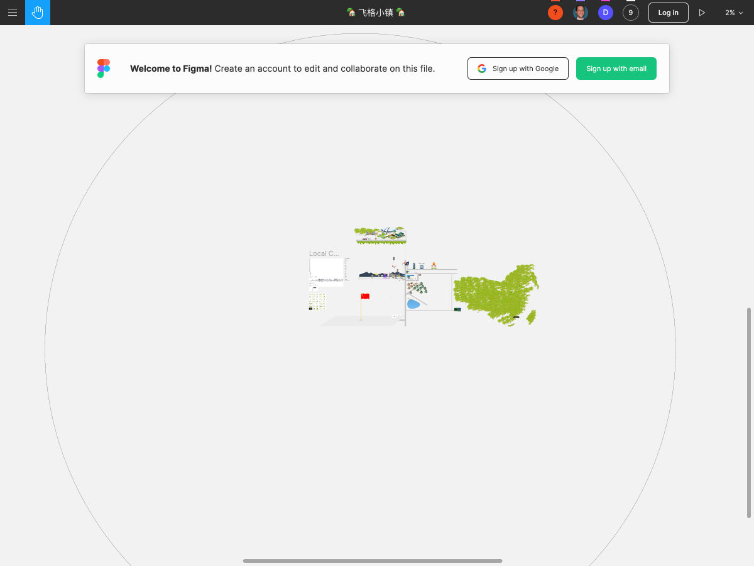Select the red flag on canvas
754x566 pixels.
[x=365, y=296]
